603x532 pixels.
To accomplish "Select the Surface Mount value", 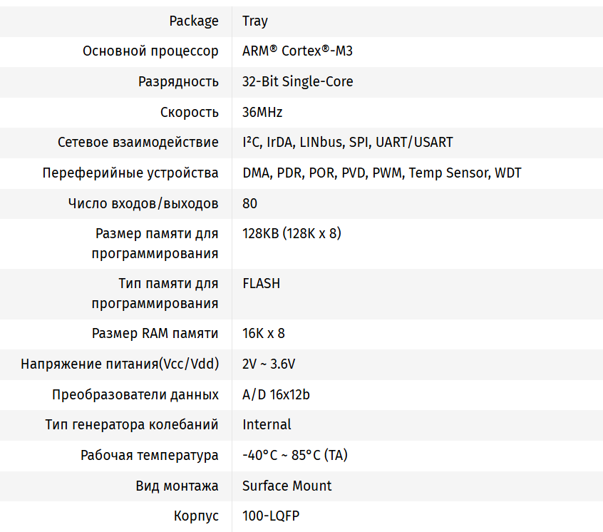I will pos(287,486).
